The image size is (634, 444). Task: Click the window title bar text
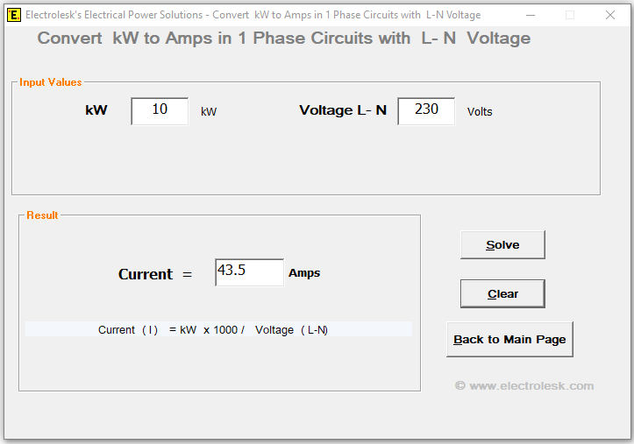(x=253, y=15)
